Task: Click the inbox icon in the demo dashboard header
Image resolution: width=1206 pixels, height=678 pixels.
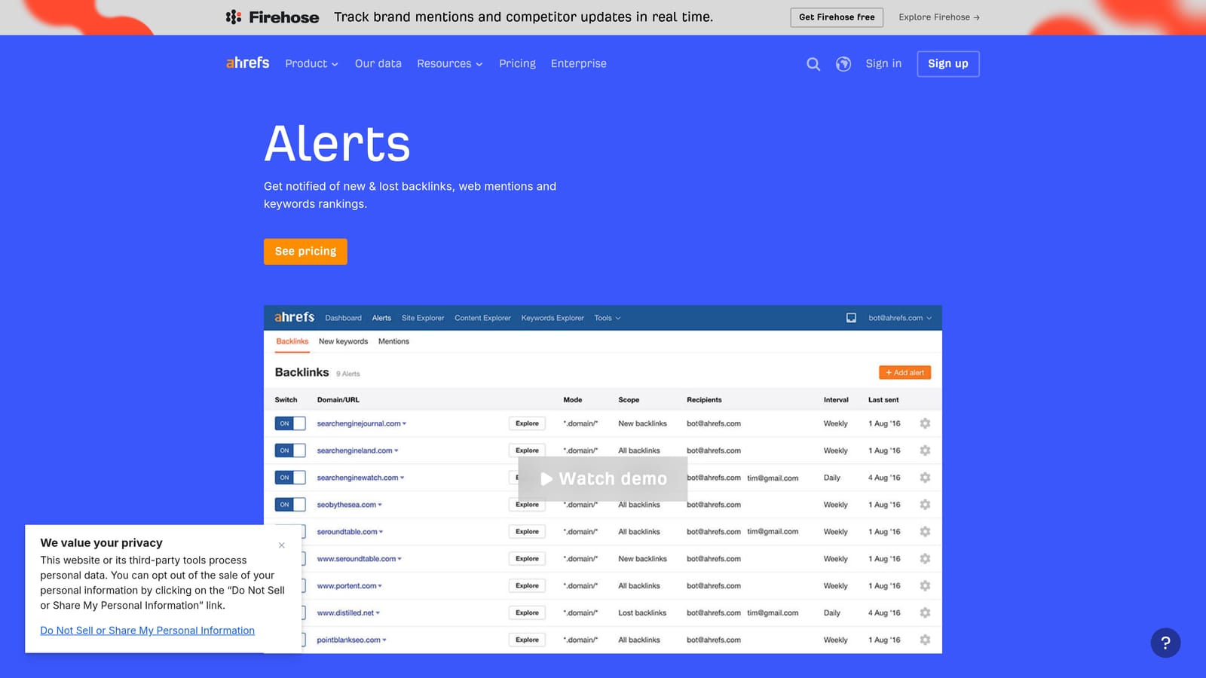Action: [851, 318]
